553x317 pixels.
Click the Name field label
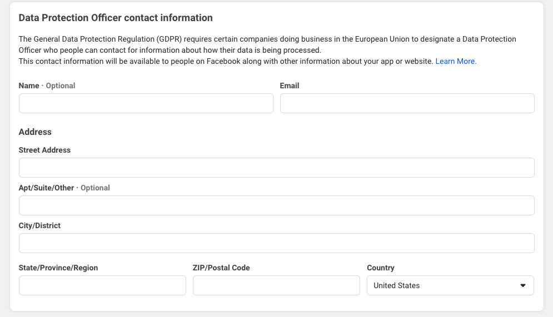(x=29, y=85)
